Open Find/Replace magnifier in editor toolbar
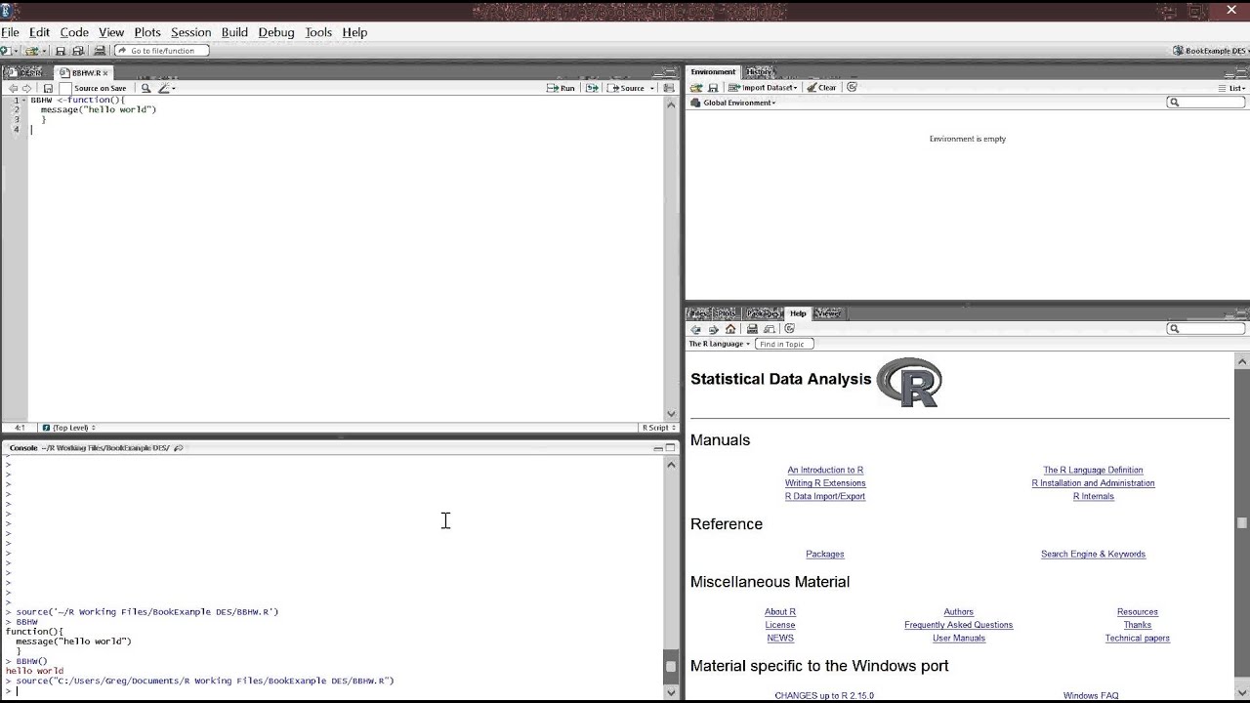This screenshot has width=1250, height=703. point(146,88)
